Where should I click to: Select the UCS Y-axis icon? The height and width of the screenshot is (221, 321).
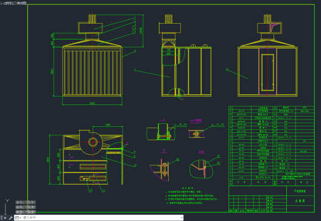coord(7,201)
